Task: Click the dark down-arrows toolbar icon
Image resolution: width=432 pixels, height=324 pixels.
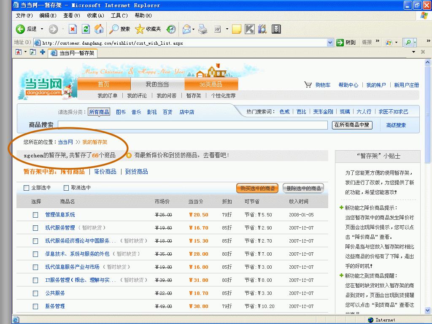Action: [x=276, y=29]
